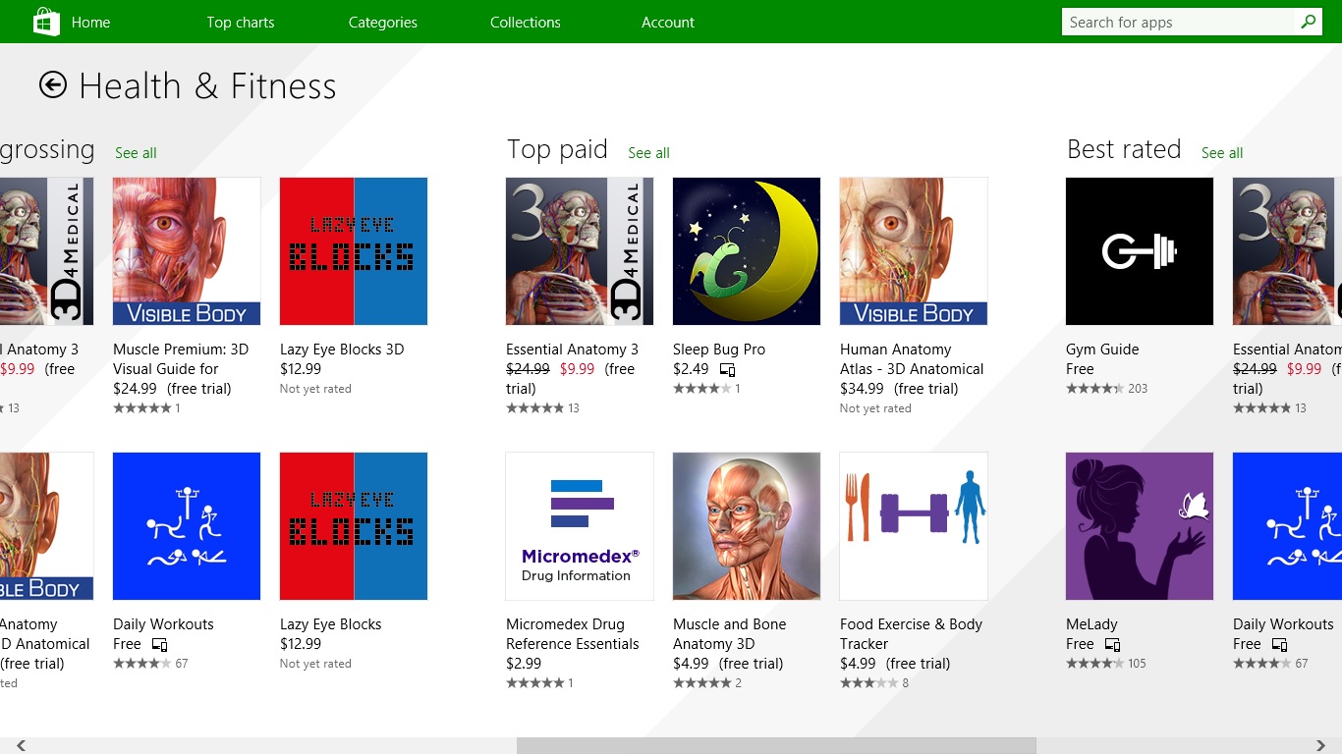The width and height of the screenshot is (1342, 754).
Task: Click the Gym Guide title text
Action: pyautogui.click(x=1102, y=350)
